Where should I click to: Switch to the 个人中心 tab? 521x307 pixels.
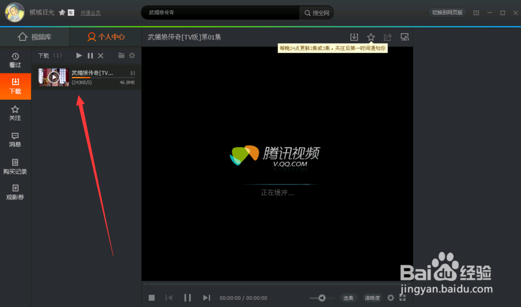pyautogui.click(x=106, y=37)
